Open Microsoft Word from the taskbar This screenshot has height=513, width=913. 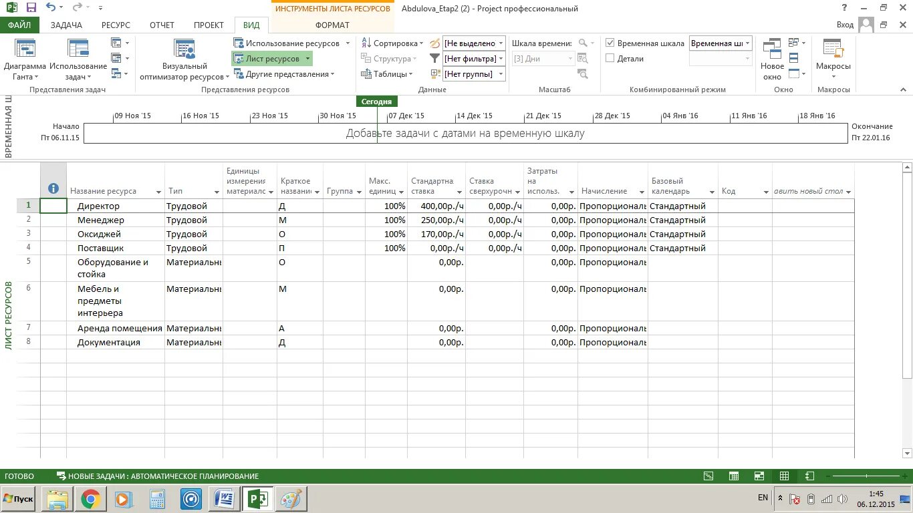click(225, 499)
